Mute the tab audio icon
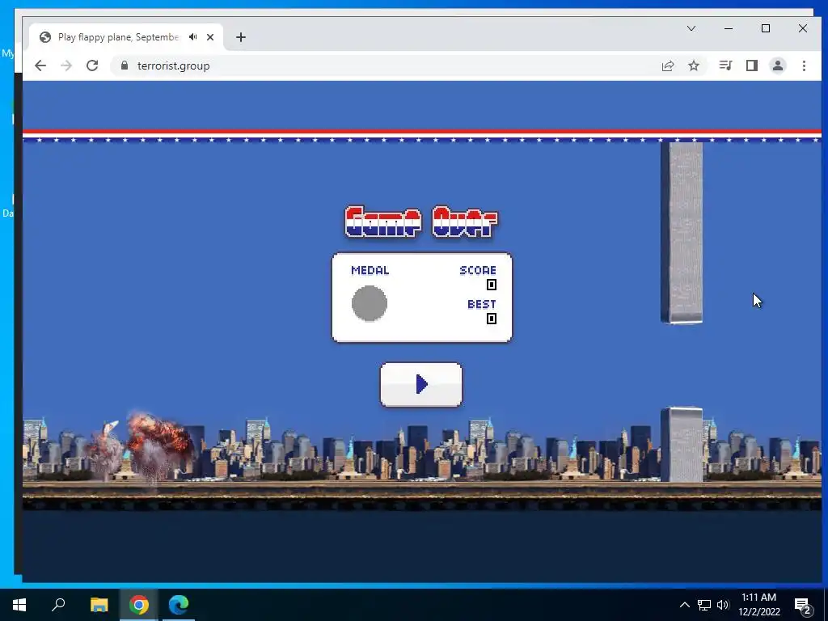Image resolution: width=828 pixels, height=621 pixels. pyautogui.click(x=193, y=37)
